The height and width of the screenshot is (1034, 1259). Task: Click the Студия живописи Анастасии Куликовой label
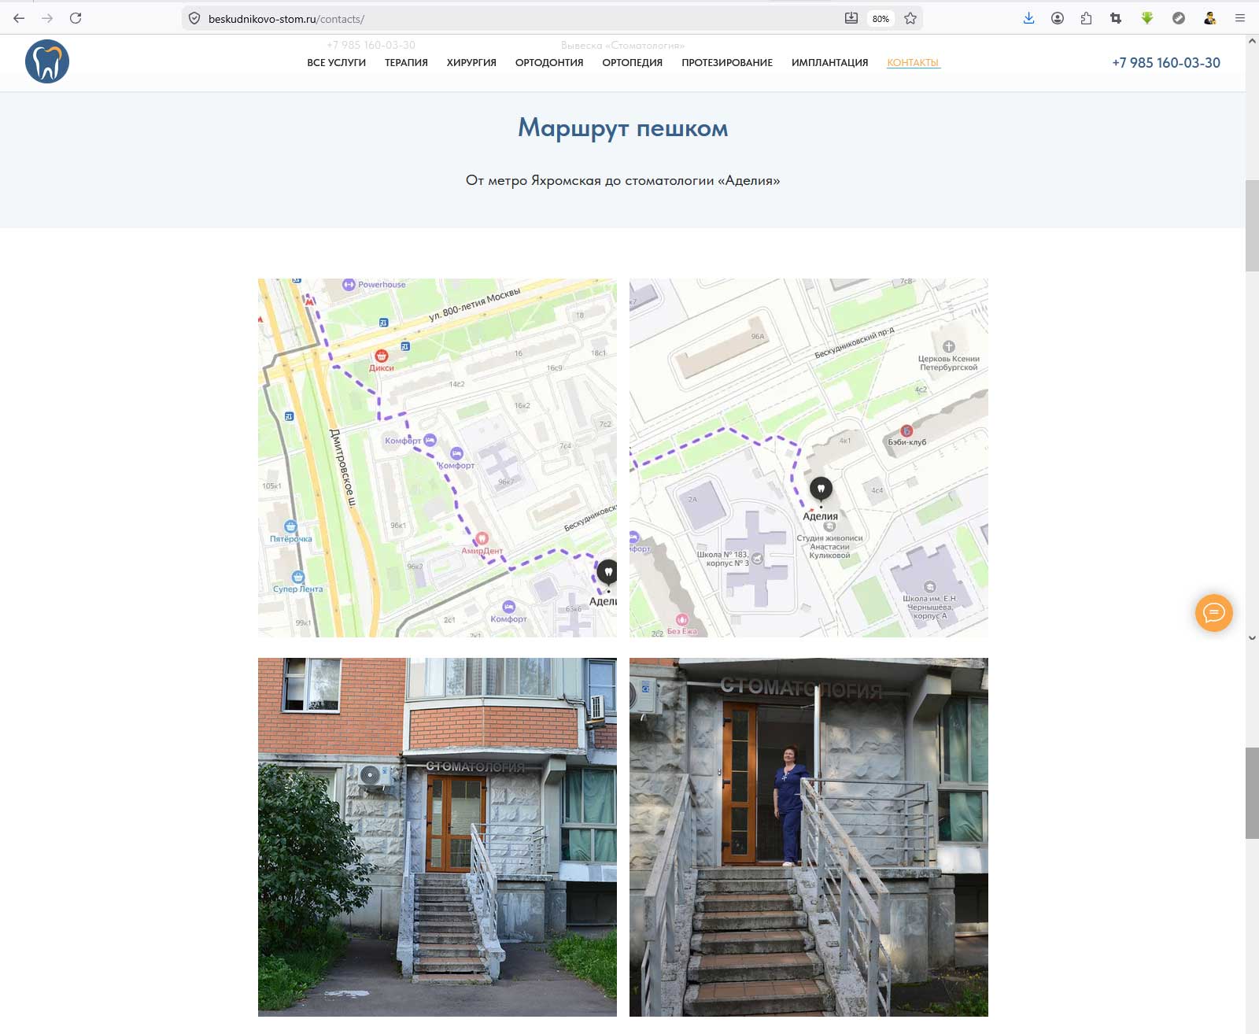829,546
